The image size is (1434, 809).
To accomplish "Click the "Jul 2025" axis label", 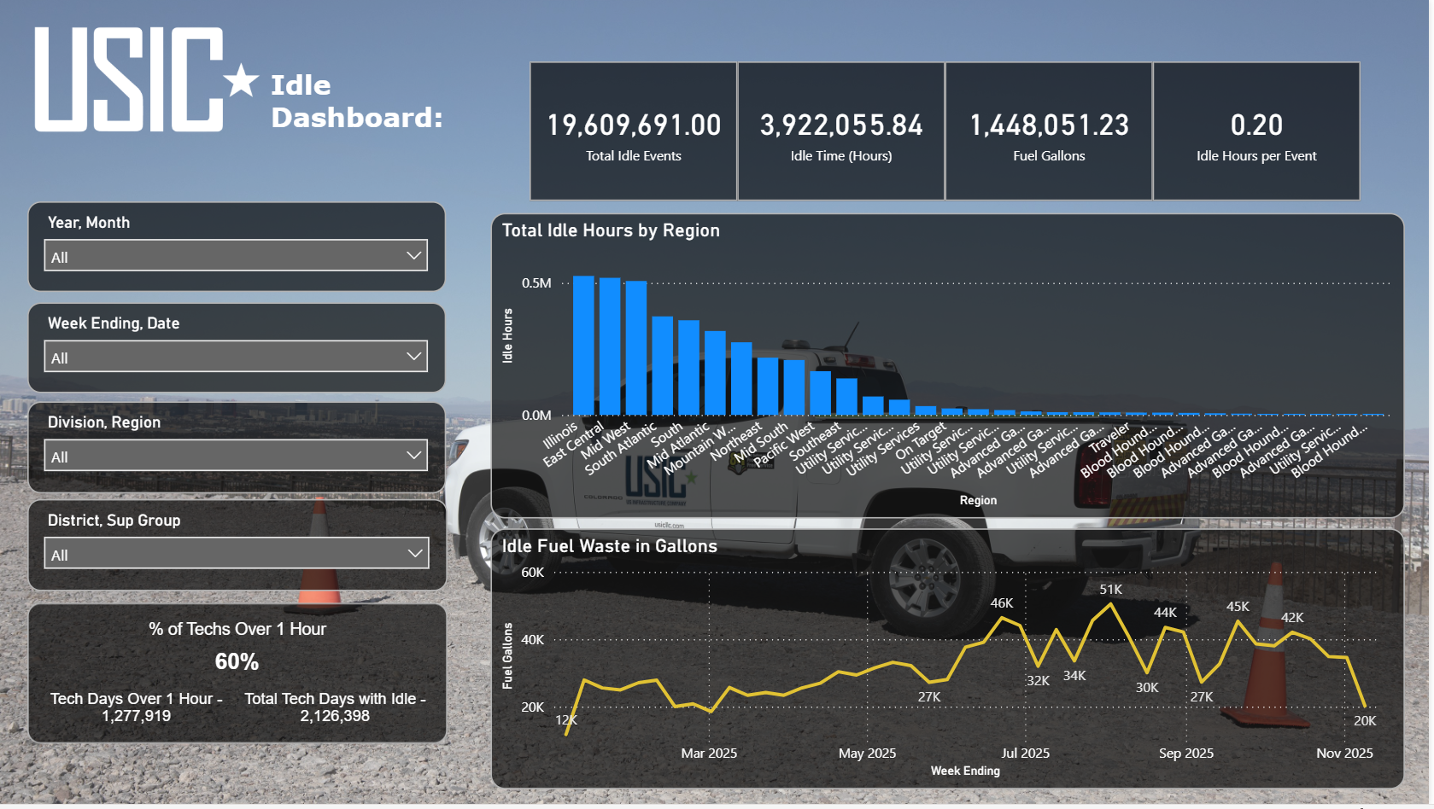I will tap(1025, 754).
